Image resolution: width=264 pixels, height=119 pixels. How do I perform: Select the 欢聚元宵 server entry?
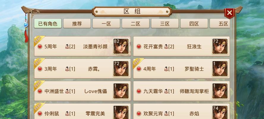click(x=181, y=112)
